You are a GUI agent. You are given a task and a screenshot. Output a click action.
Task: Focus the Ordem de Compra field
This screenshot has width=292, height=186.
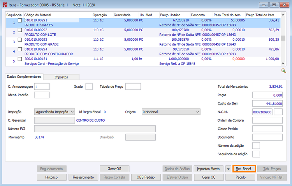pyautogui.click(x=267, y=120)
